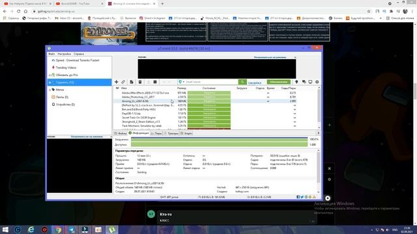Viewport: 417px width, 234px height.
Task: Open the Настройки menu in uTorrent
Action: 65,54
